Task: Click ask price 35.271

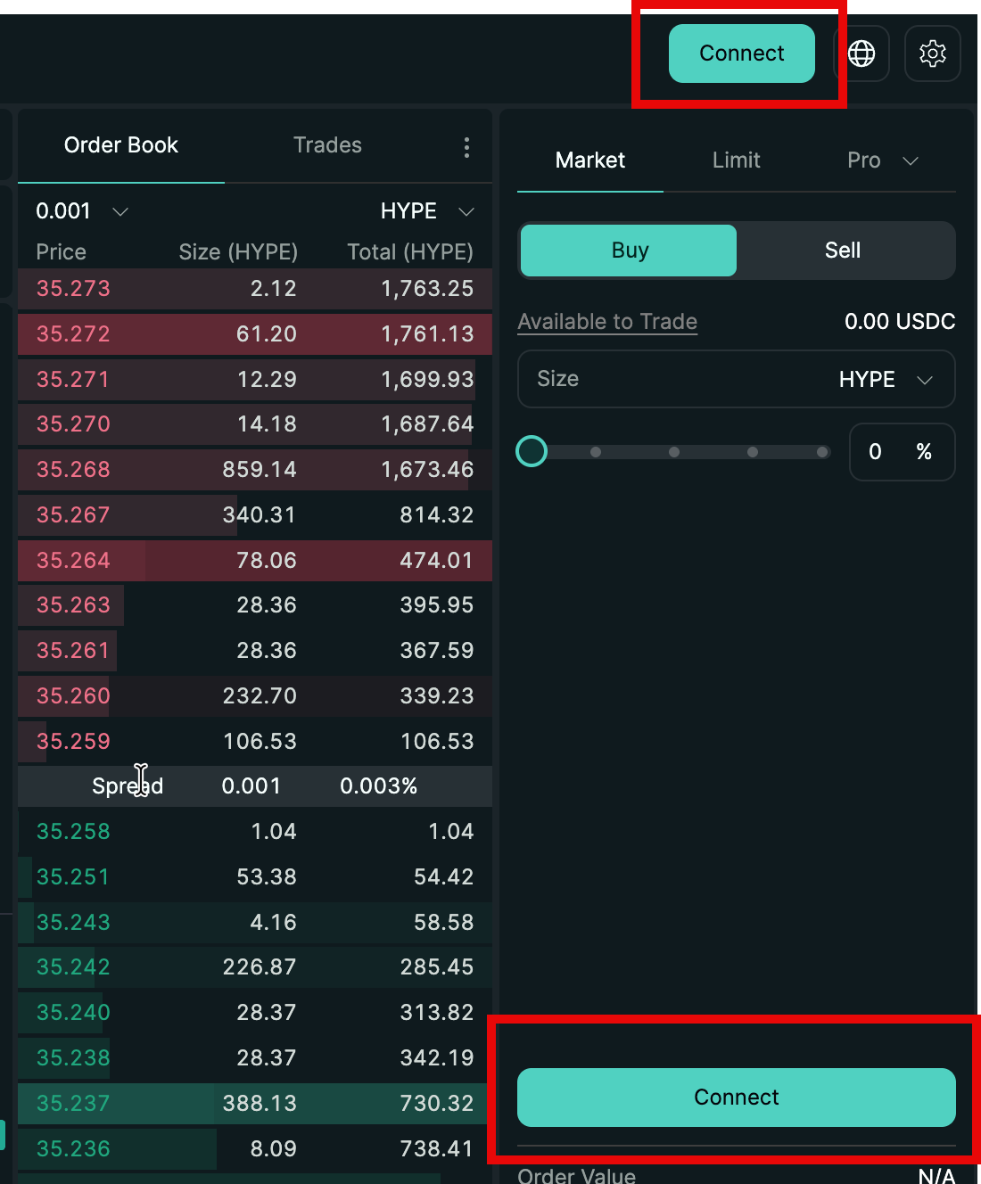Action: (73, 380)
